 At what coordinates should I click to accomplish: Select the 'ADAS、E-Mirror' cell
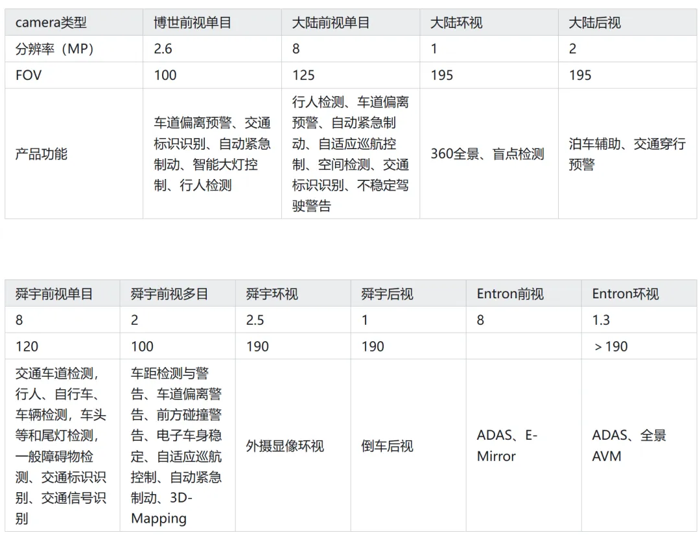[524, 446]
